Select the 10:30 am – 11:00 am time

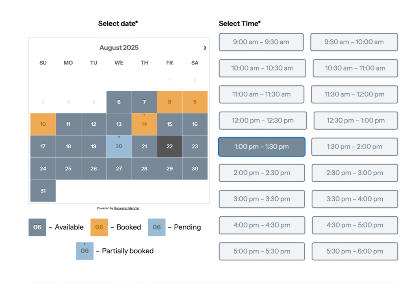(355, 68)
